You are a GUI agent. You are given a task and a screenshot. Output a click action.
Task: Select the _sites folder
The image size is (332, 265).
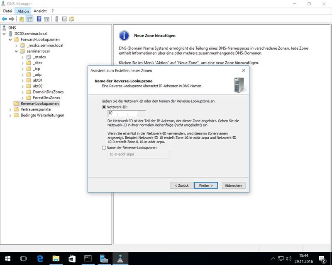37,63
